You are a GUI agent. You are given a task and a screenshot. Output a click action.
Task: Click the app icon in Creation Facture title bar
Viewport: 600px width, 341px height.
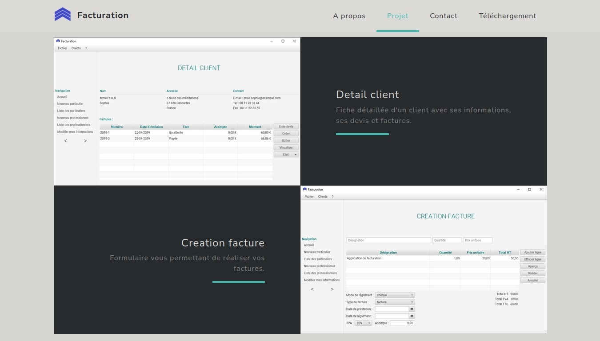pyautogui.click(x=305, y=189)
